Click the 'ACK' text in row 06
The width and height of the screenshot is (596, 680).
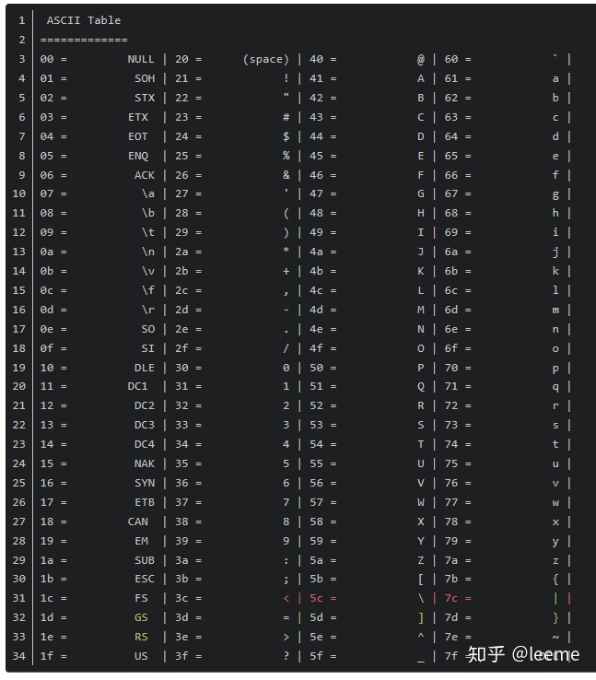145,175
